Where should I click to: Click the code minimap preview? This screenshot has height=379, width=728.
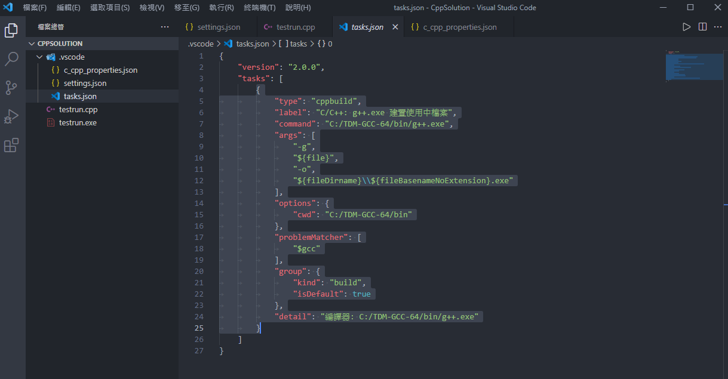pyautogui.click(x=693, y=66)
